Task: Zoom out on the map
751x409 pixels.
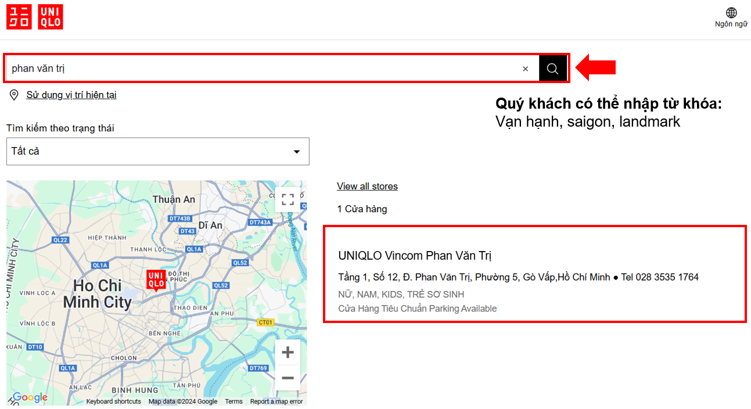Action: pyautogui.click(x=288, y=378)
